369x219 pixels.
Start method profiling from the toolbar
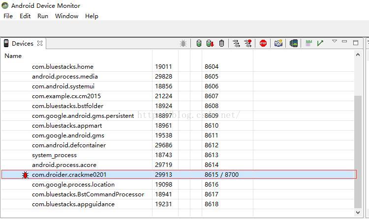point(248,44)
